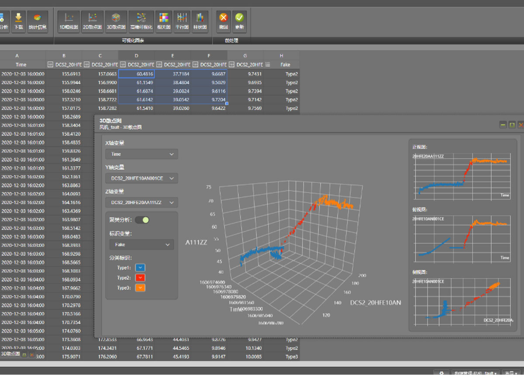This screenshot has height=375, width=524.
Task: Click the 撤回 undo icon
Action: pos(224,21)
